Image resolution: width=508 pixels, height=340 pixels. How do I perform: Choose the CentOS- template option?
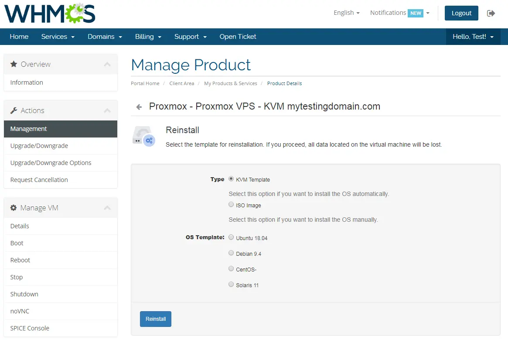coord(231,268)
